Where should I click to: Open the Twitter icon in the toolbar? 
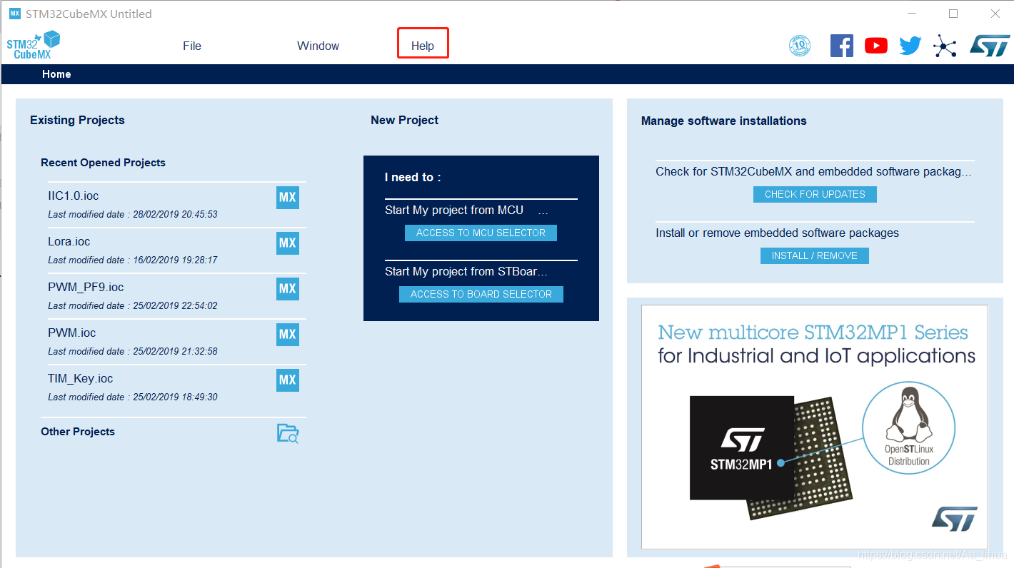click(910, 45)
